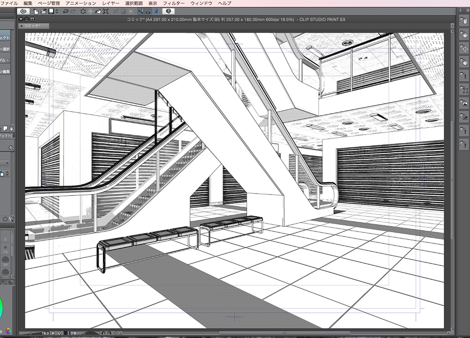Click the New document icon
470x338 pixels.
[36, 11]
